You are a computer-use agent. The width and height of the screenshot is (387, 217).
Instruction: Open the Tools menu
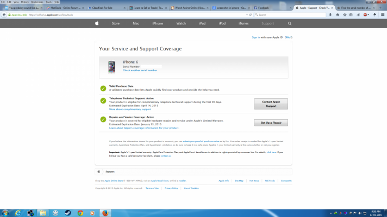pyautogui.click(x=48, y=2)
